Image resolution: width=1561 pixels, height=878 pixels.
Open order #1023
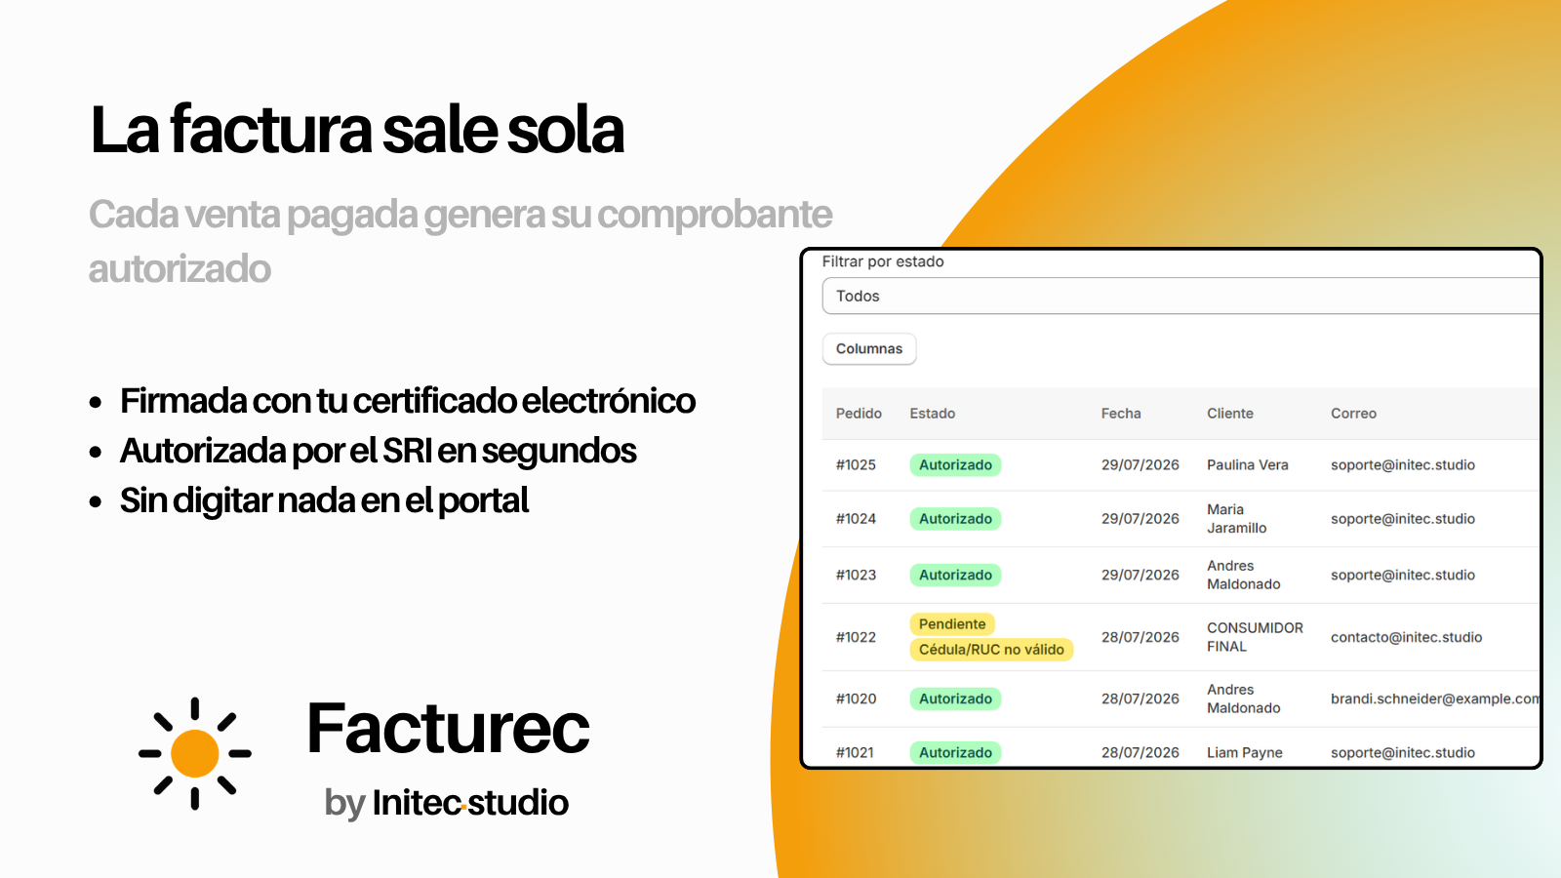tap(856, 576)
